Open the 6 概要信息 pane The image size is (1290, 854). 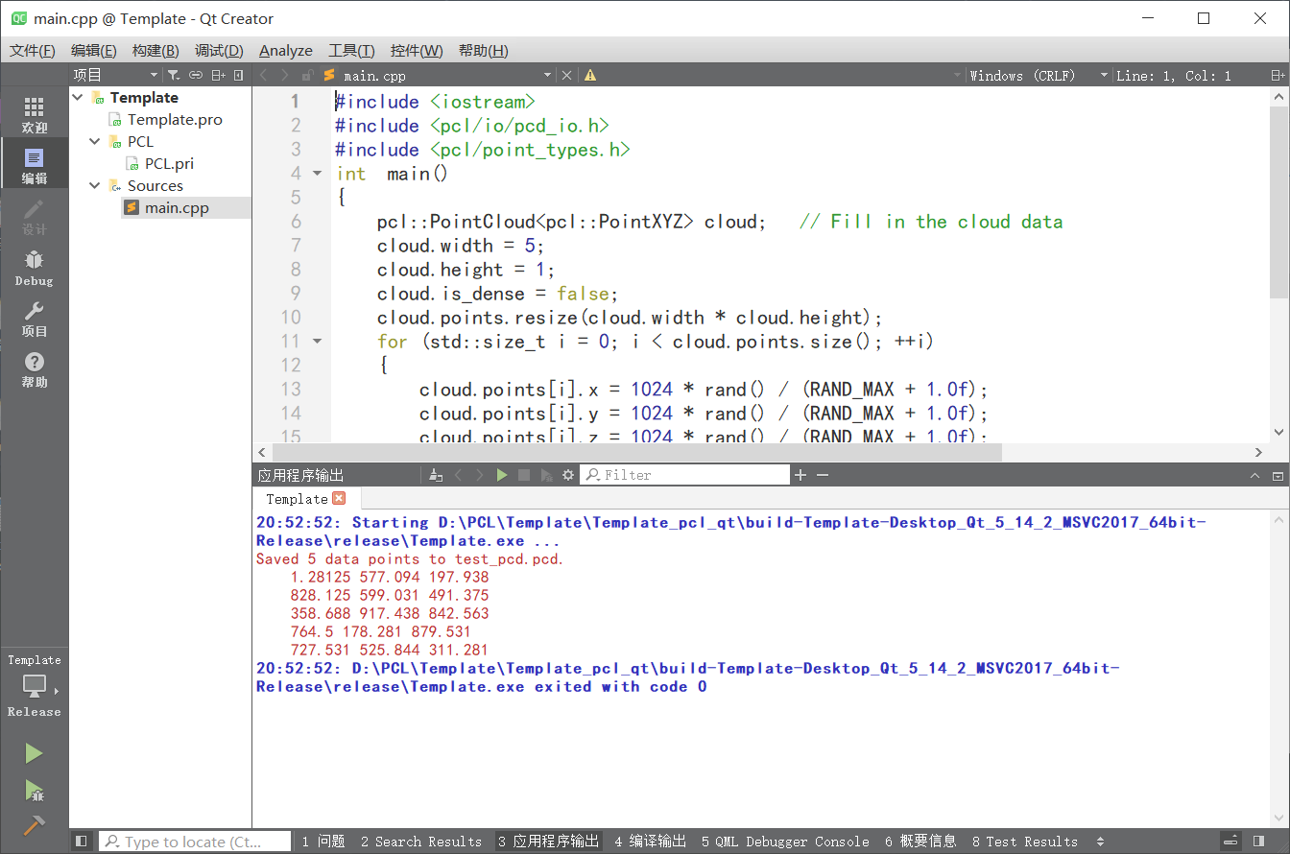pos(920,842)
